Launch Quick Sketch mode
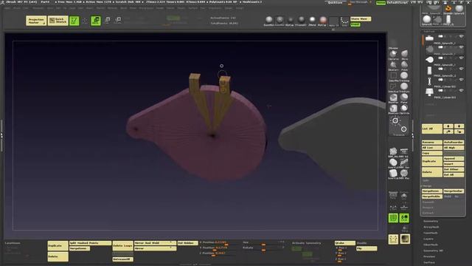Image resolution: width=472 pixels, height=266 pixels. click(58, 21)
